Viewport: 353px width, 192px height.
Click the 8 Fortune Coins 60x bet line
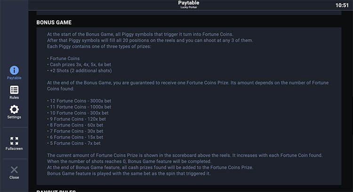point(75,126)
